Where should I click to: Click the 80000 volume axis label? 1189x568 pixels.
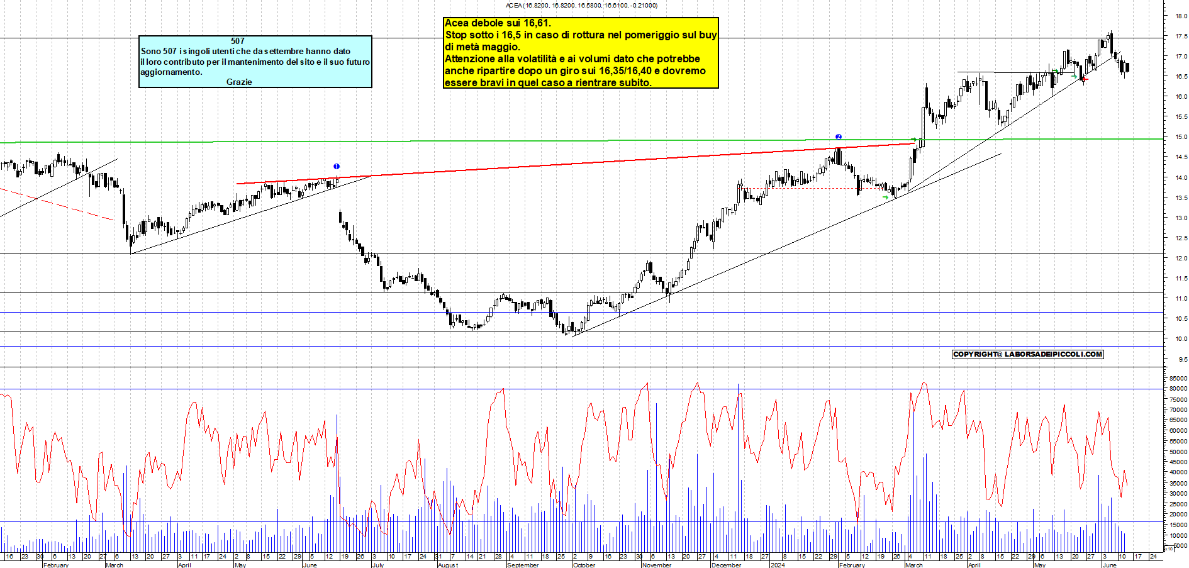pyautogui.click(x=1178, y=389)
